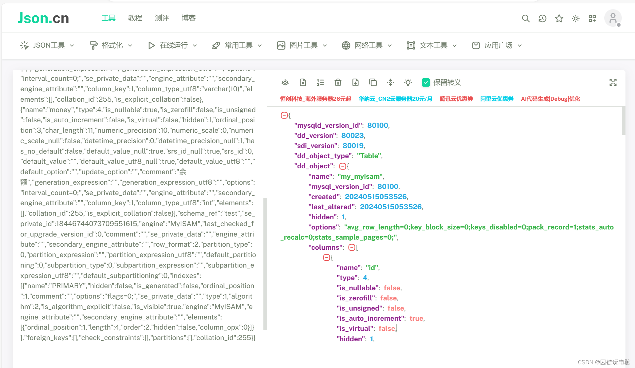635x368 pixels.
Task: Click the file with X icon
Action: click(303, 82)
